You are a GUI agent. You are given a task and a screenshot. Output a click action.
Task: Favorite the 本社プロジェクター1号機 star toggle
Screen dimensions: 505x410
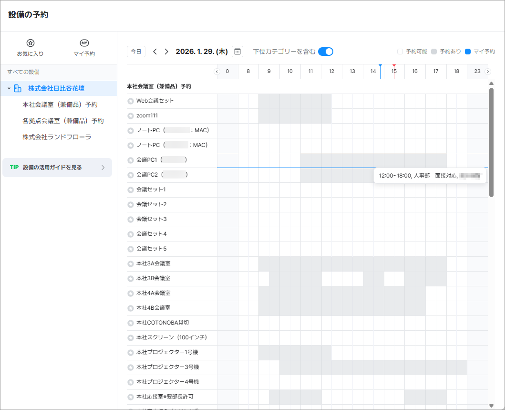click(x=131, y=353)
